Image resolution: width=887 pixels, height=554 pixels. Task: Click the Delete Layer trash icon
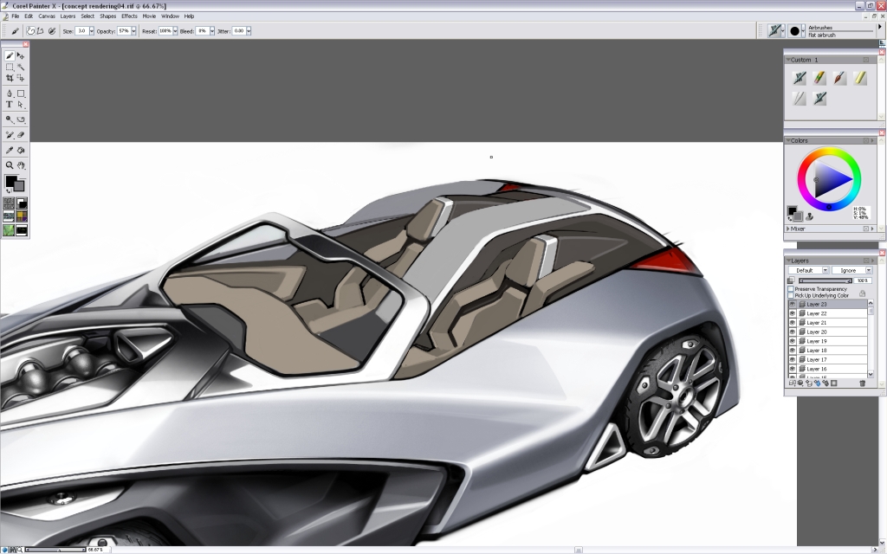[x=862, y=383]
